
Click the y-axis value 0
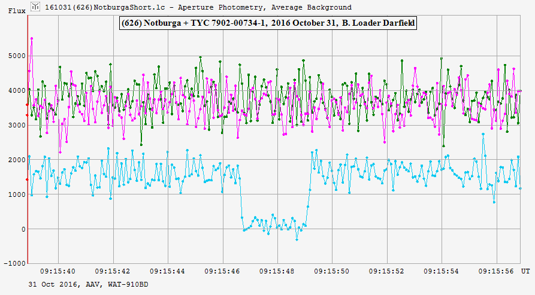(23, 229)
